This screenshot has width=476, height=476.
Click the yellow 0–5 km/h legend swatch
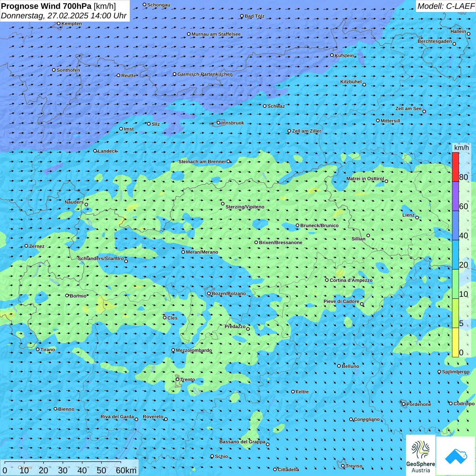pyautogui.click(x=455, y=342)
